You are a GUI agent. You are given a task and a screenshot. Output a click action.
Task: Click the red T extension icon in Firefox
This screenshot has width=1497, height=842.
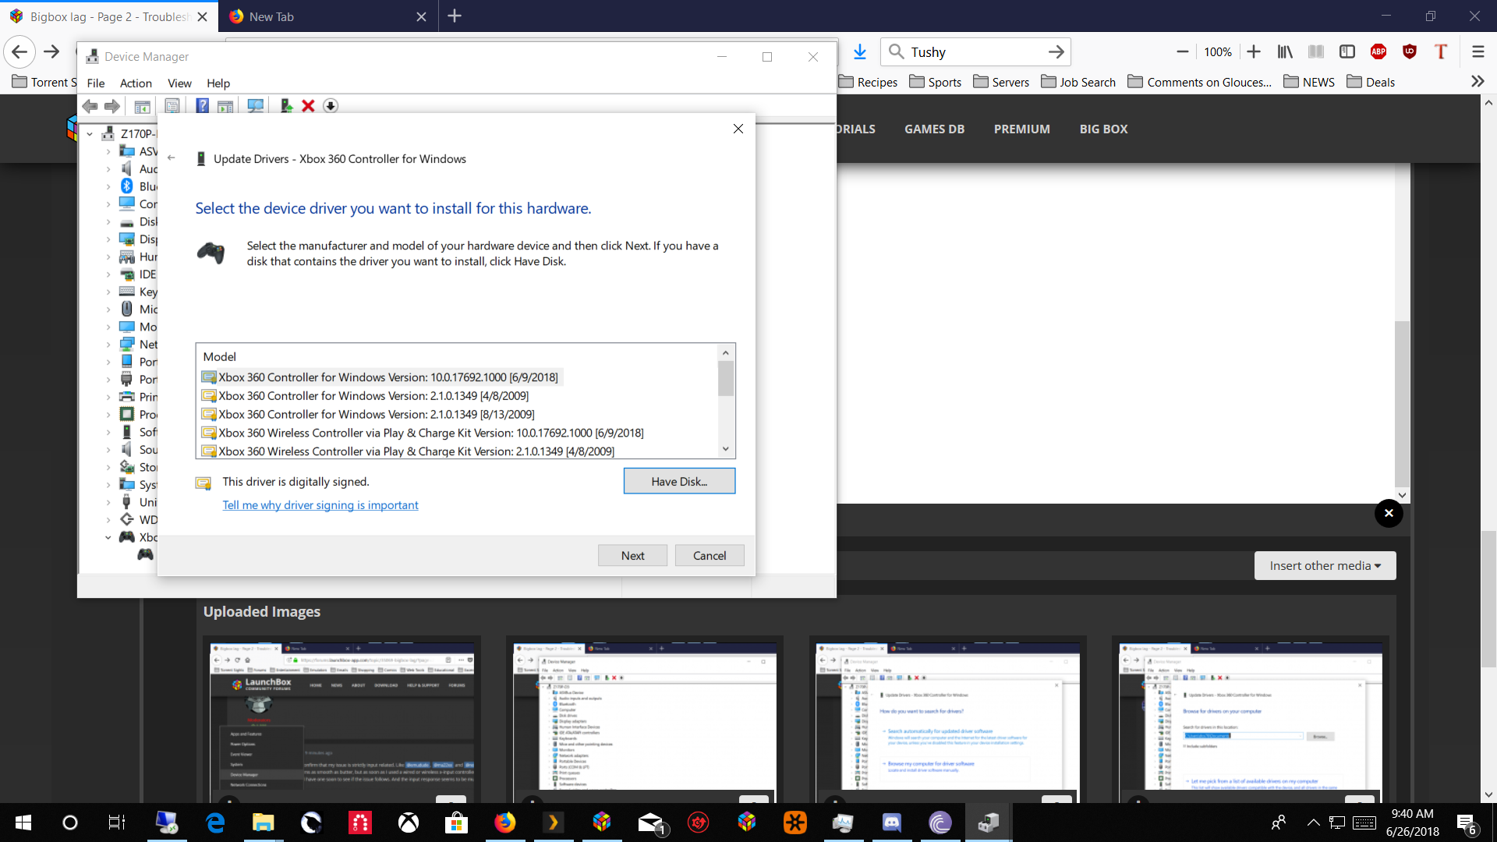[1441, 51]
